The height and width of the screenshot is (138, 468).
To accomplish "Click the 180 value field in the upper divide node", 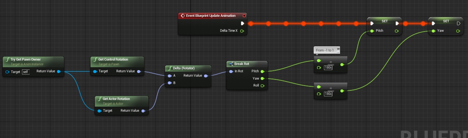I will click(328, 68).
